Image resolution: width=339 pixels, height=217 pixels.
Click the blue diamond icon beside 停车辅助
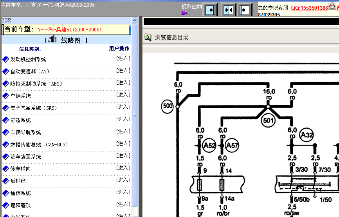(x=5, y=169)
